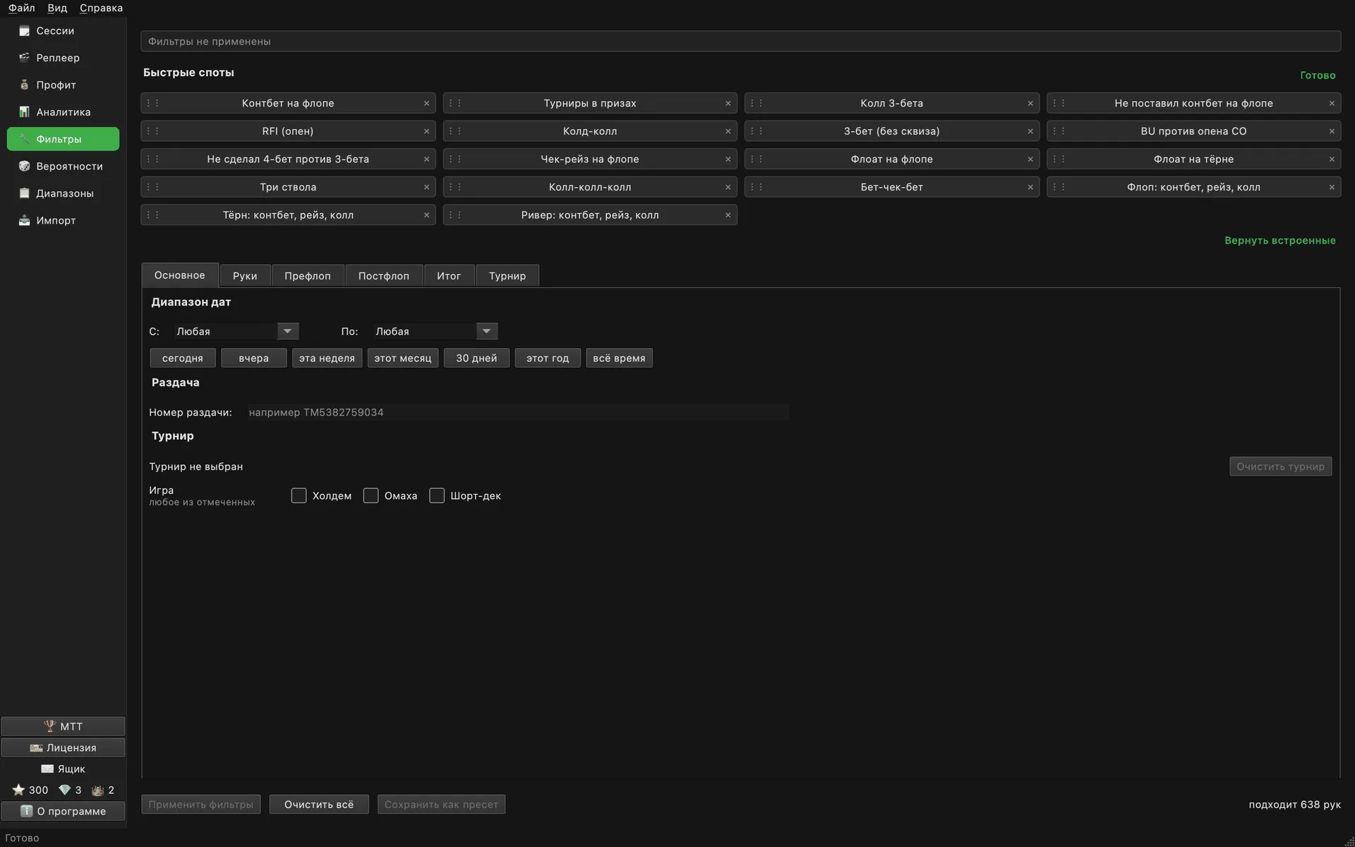Open the Импорт sidebar section
This screenshot has width=1355, height=847.
click(63, 220)
